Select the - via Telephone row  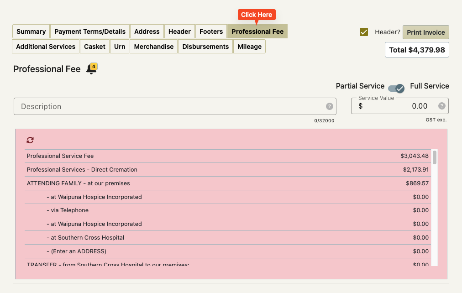click(x=228, y=210)
